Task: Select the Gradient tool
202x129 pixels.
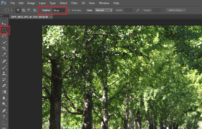Action: click(4, 92)
